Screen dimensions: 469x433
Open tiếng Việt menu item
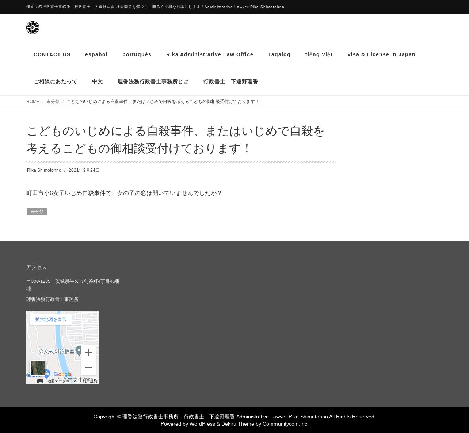pos(319,54)
